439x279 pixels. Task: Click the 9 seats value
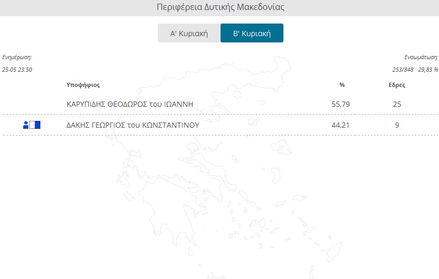click(x=397, y=125)
